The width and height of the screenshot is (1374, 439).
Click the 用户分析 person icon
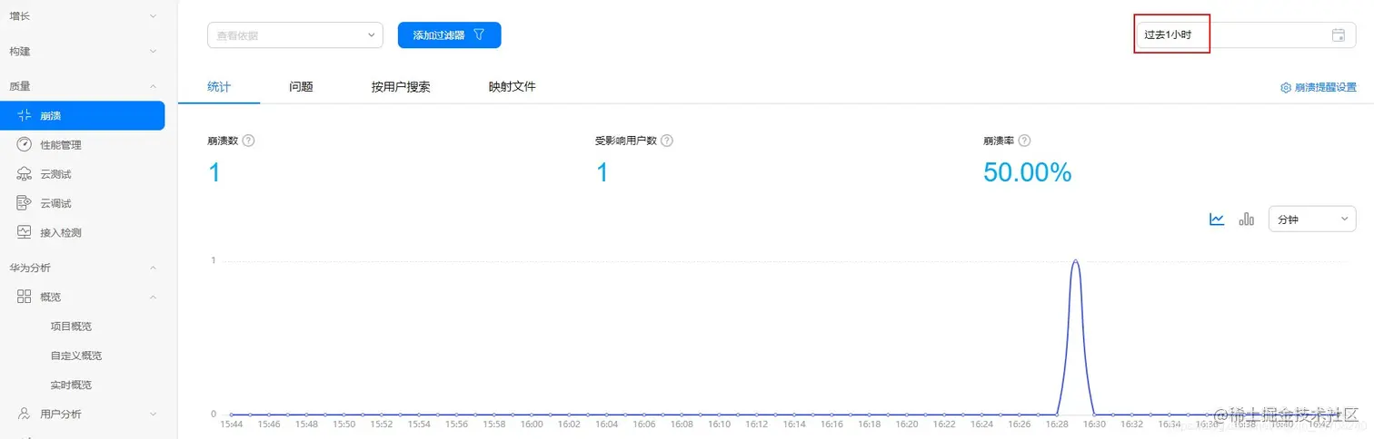pyautogui.click(x=25, y=414)
